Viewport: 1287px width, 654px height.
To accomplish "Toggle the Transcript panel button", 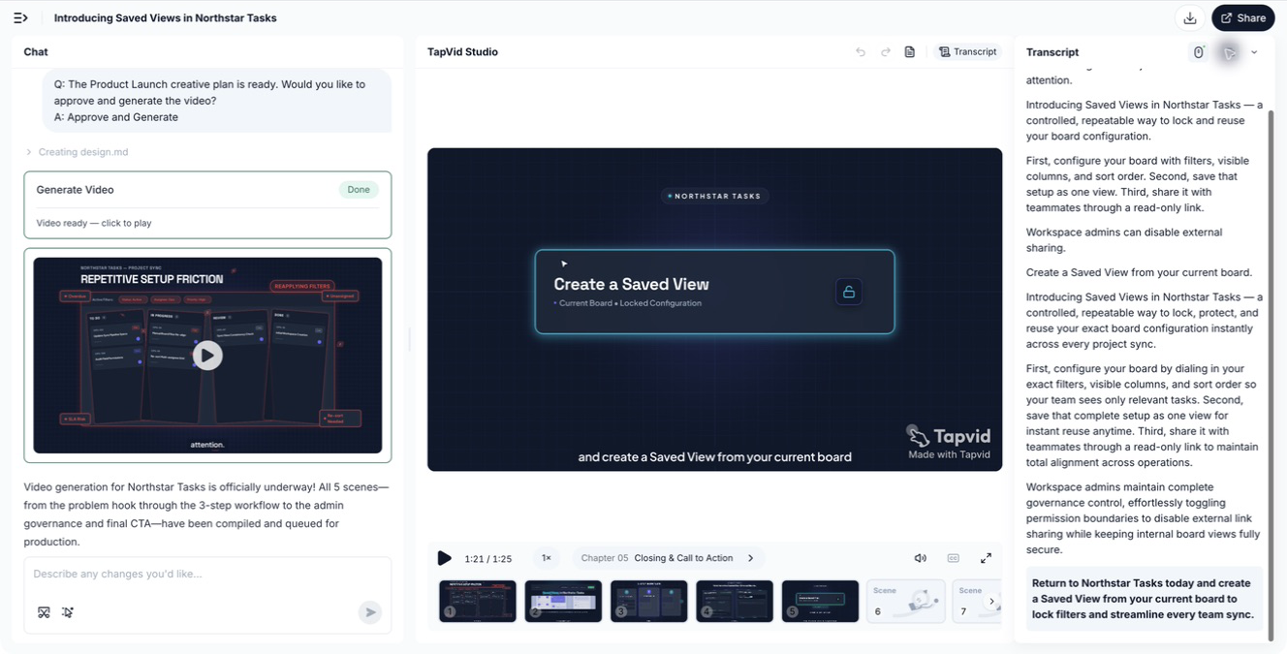I will tap(968, 52).
